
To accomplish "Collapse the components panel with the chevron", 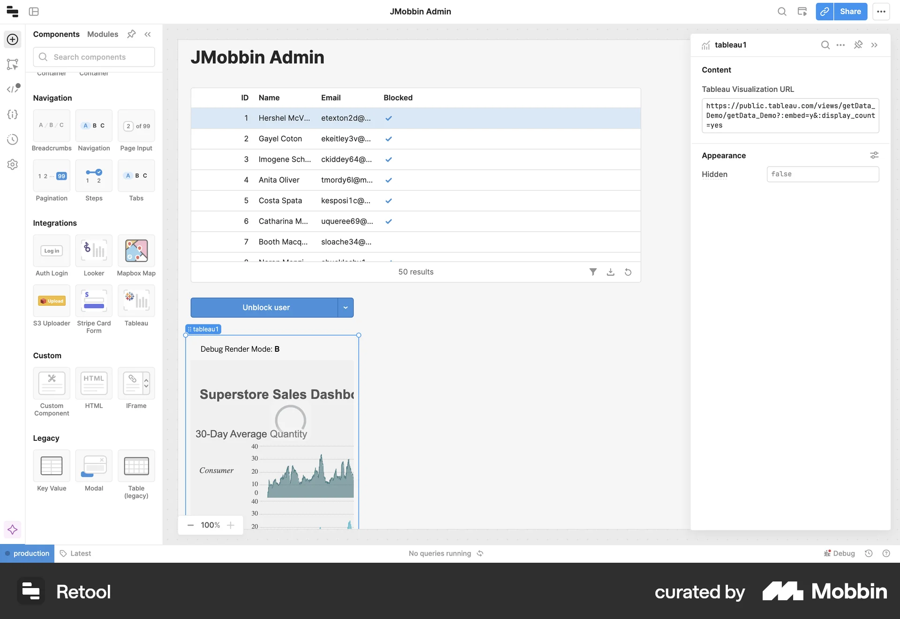I will pyautogui.click(x=148, y=34).
